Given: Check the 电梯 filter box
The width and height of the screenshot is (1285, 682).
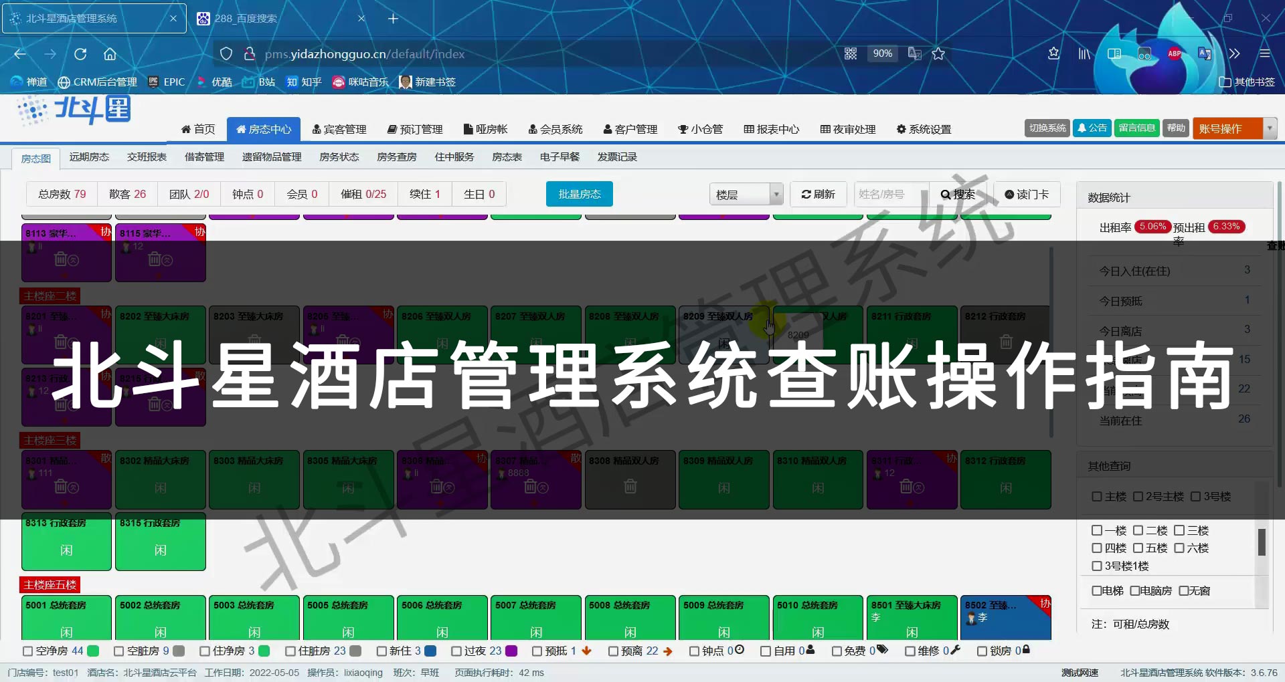Looking at the screenshot, I should tap(1096, 590).
